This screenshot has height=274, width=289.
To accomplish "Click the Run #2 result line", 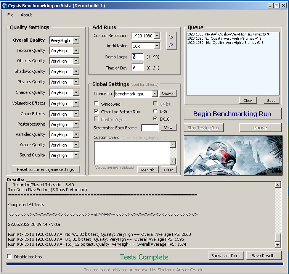I will [96, 239].
